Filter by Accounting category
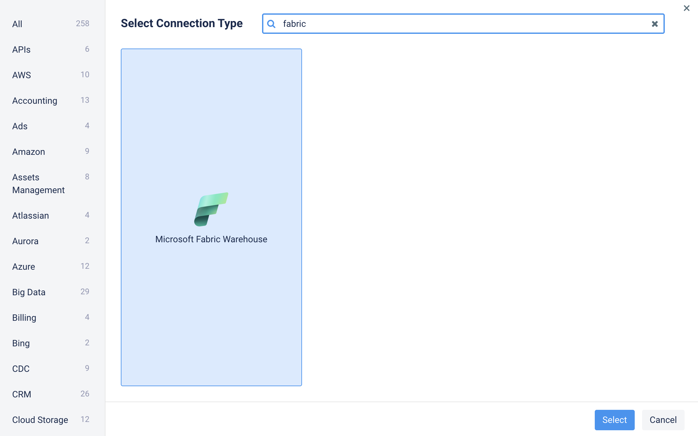The width and height of the screenshot is (698, 436). pyautogui.click(x=51, y=101)
